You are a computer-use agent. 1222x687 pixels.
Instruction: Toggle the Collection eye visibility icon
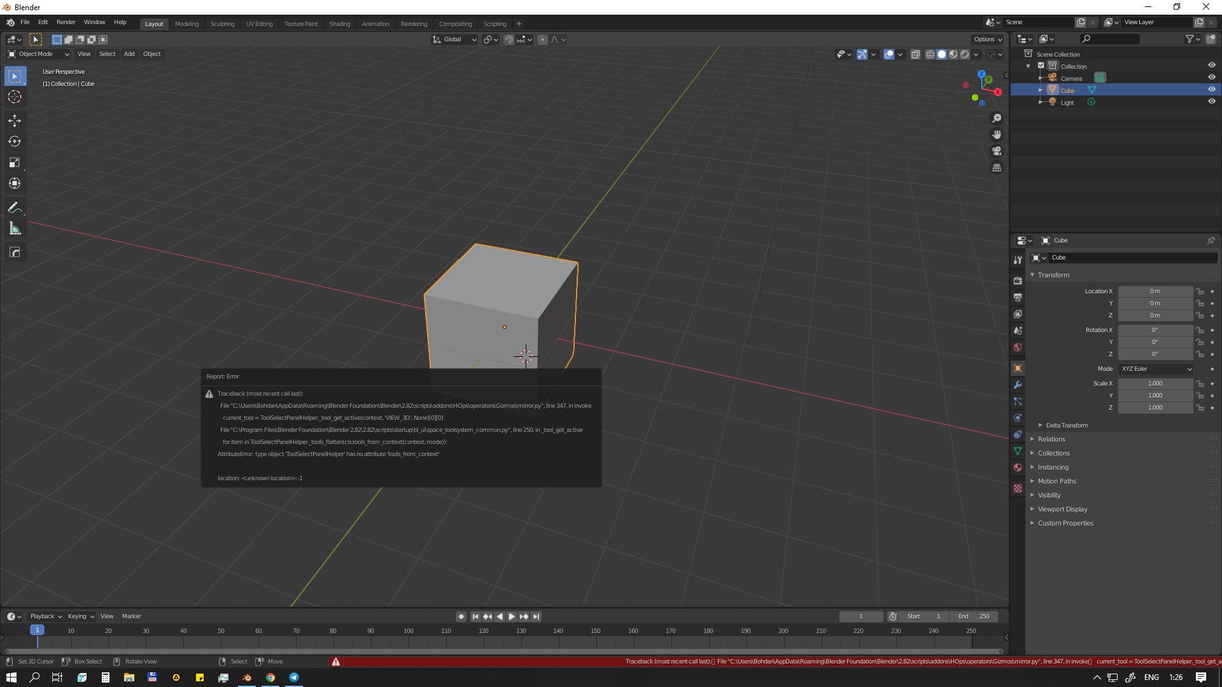click(x=1212, y=66)
